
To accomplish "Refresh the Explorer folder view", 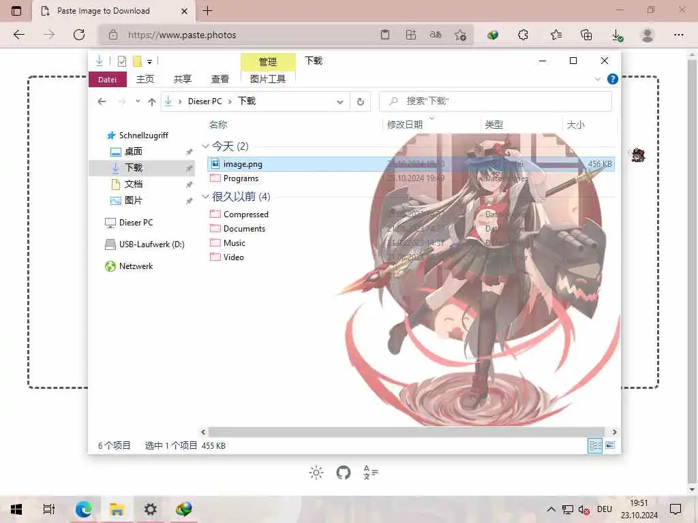I will pyautogui.click(x=361, y=102).
